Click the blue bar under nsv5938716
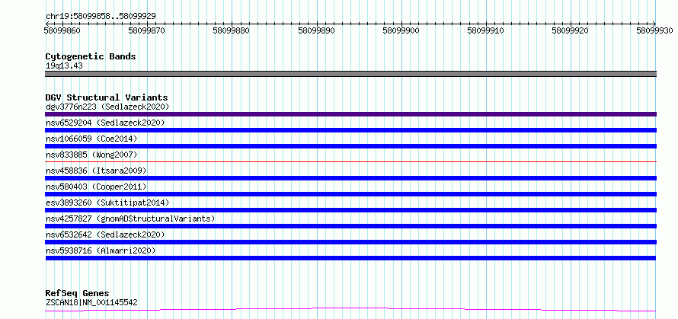The height and width of the screenshot is (319, 678). click(350, 258)
